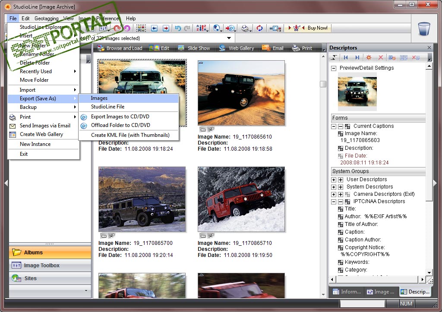Click the sort order A-Z toolbar icon
The image size is (442, 312).
point(202,28)
